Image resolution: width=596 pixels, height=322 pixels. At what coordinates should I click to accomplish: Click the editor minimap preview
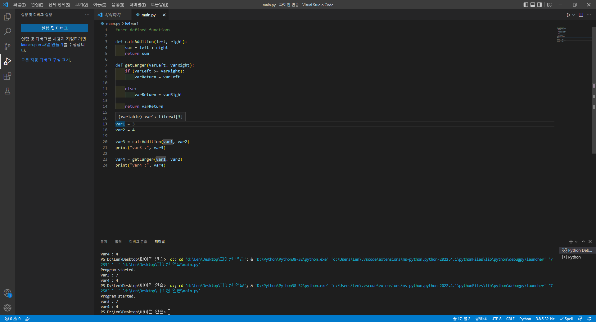(573, 34)
